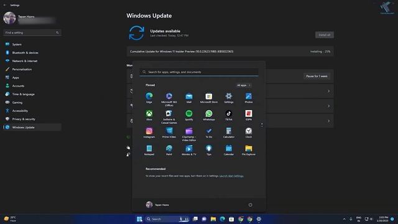Screen dimensions: 398x224
Task: Open Edge from pinned Start apps
Action: pyautogui.click(x=149, y=98)
